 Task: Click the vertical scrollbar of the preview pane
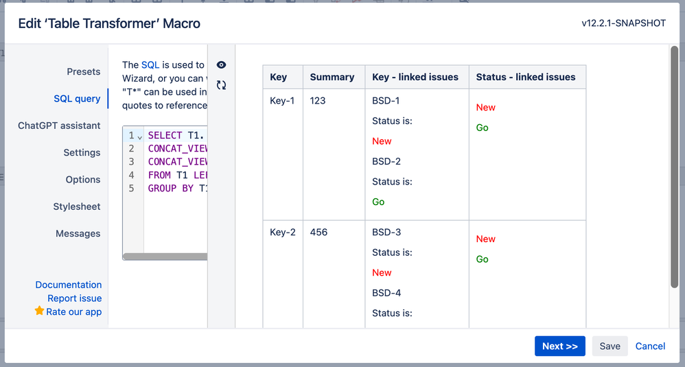point(675,167)
